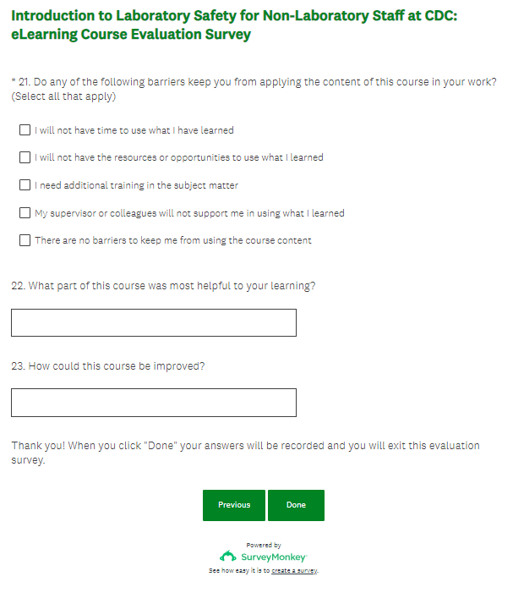Screen dimensions: 513x593
Task: Click the 'Powered by' text
Action: (264, 545)
